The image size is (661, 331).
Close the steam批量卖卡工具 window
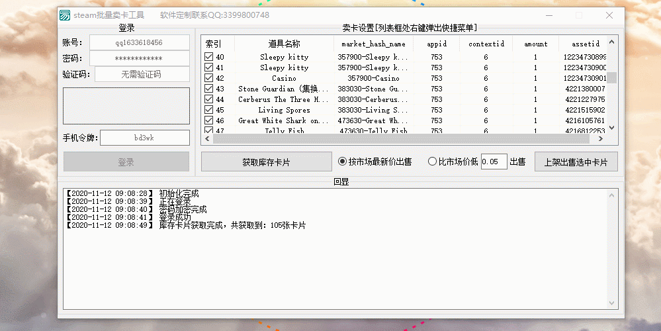pyautogui.click(x=609, y=15)
